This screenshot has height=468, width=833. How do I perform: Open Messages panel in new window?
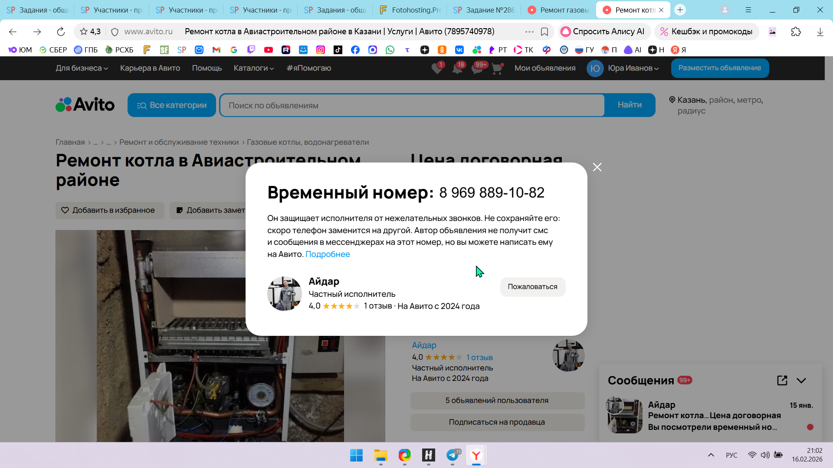782,380
